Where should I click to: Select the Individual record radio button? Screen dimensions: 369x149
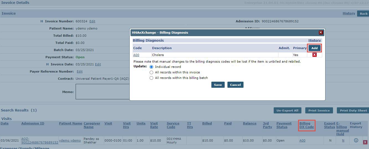pyautogui.click(x=151, y=67)
